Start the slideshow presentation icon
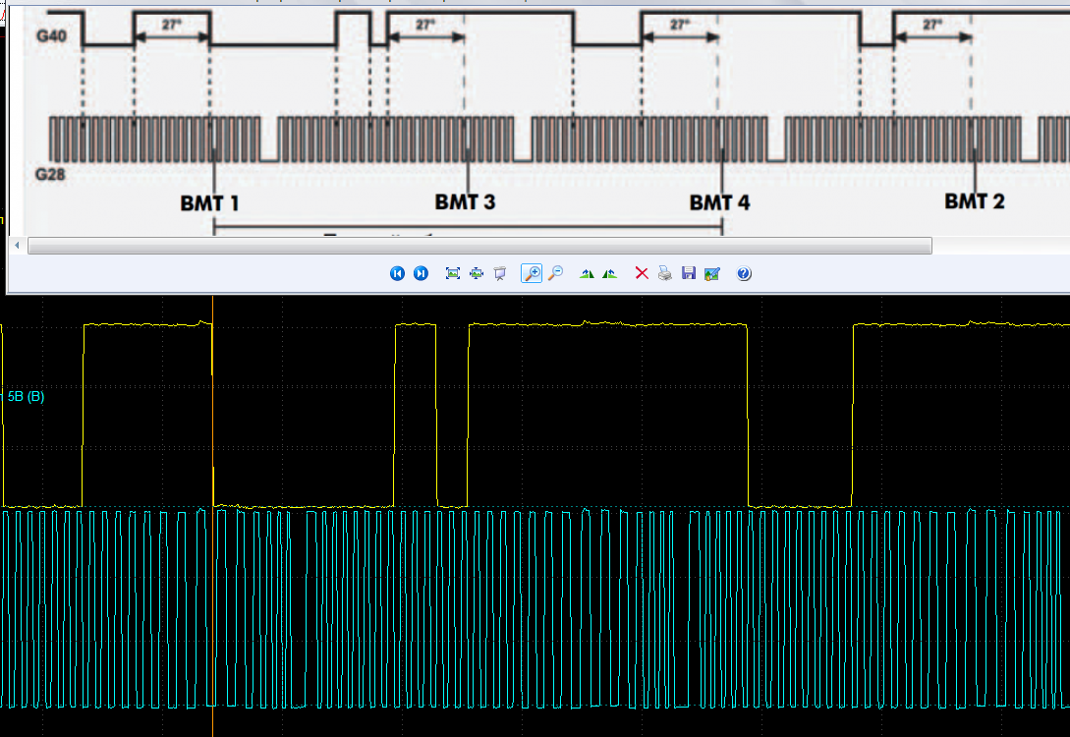Image resolution: width=1070 pixels, height=737 pixels. tap(500, 273)
